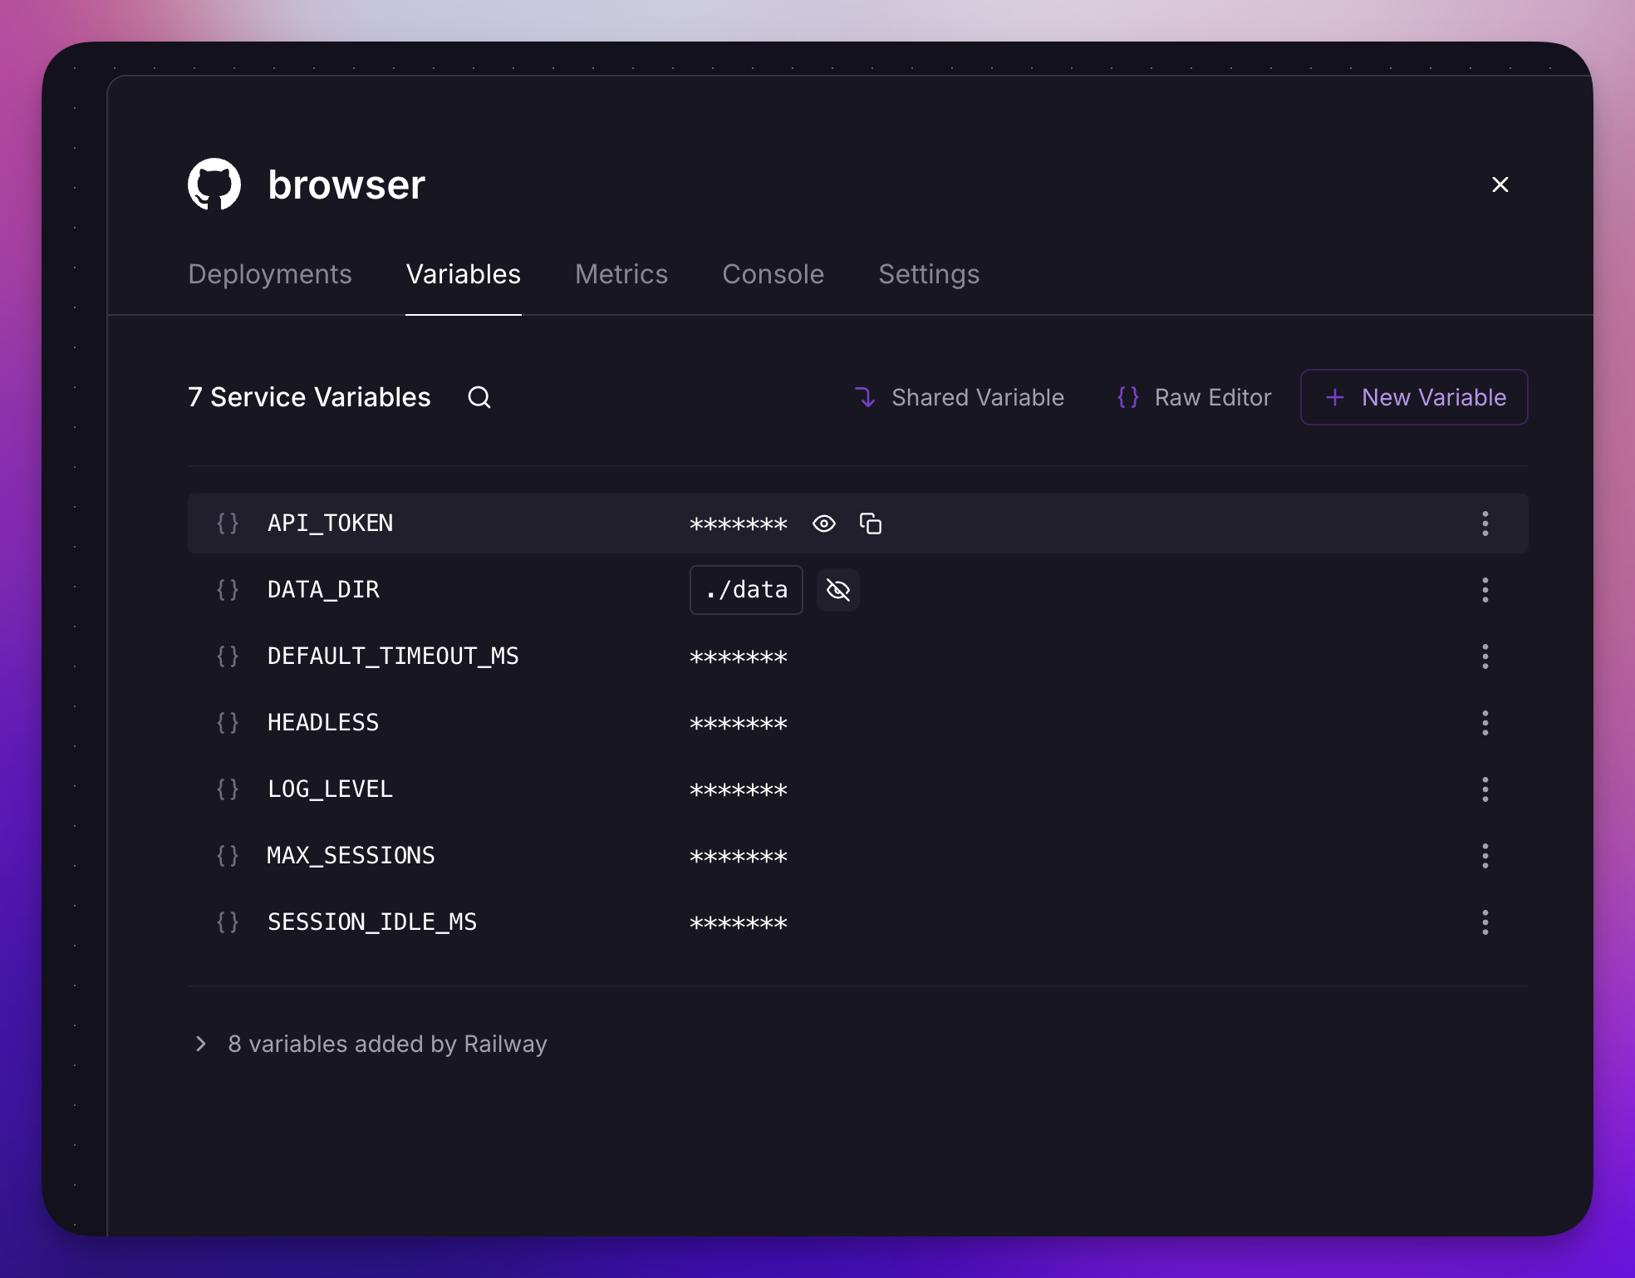Image resolution: width=1635 pixels, height=1278 pixels.
Task: Select the DEFAULT_TIMEOUT_MS variable name
Action: tap(393, 656)
